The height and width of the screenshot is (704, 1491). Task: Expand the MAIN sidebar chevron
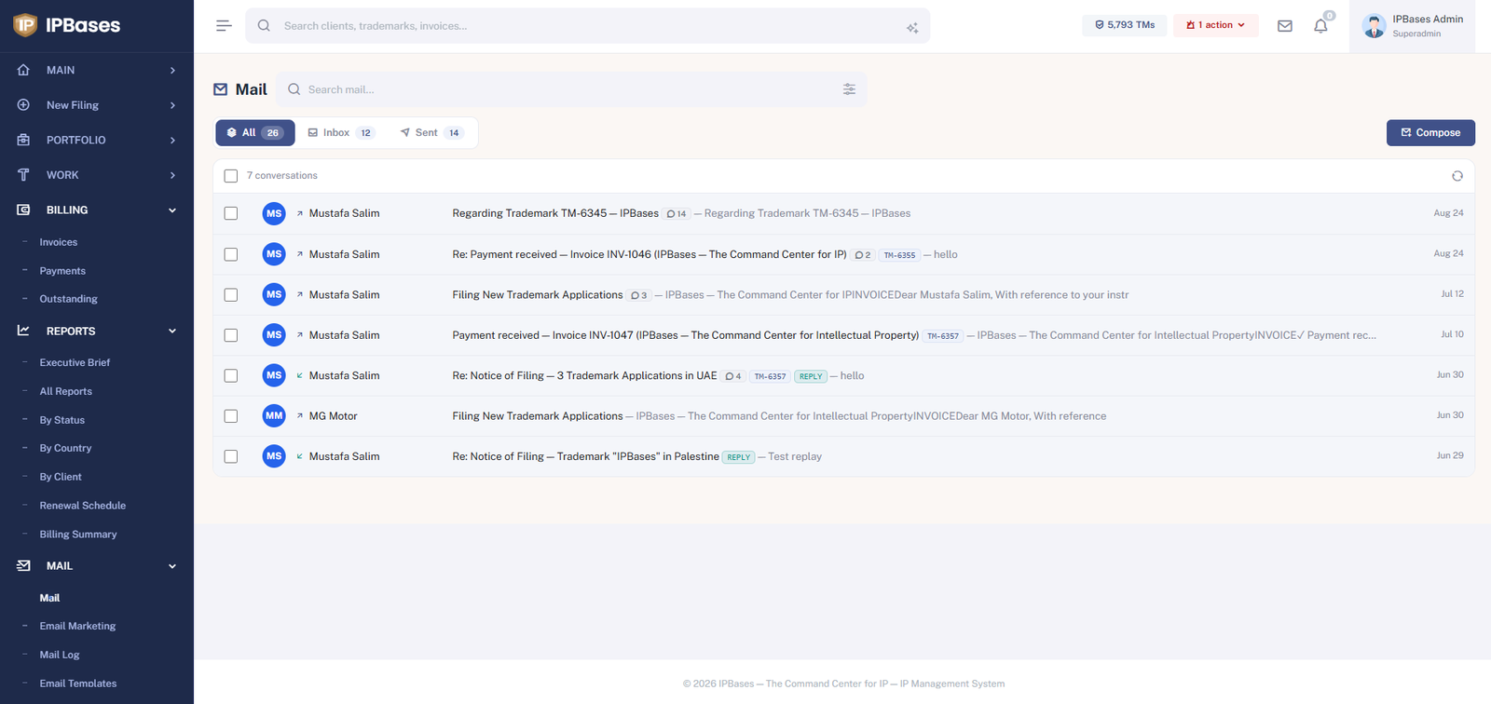172,70
